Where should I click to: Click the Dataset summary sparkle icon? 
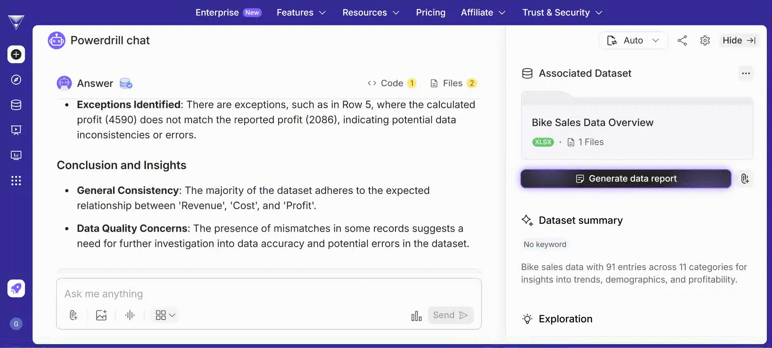click(527, 220)
